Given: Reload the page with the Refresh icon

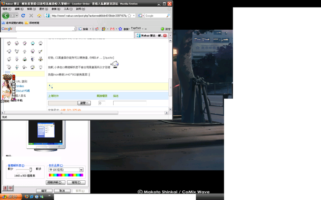Looking at the screenshot, I should coord(23,16).
